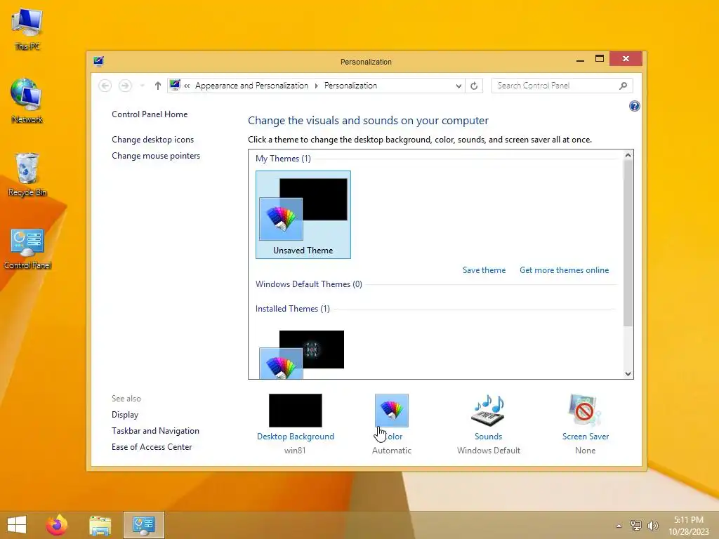
Task: Open address bar previous locations dropdown
Action: click(x=459, y=86)
